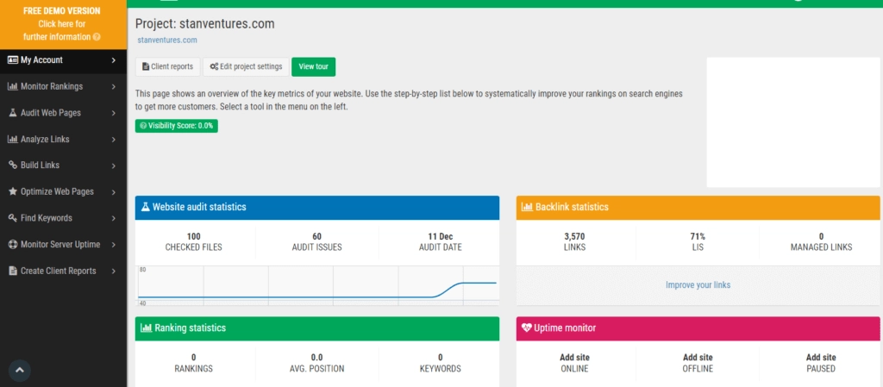883x387 pixels.
Task: Click the Client reports button
Action: tap(167, 67)
